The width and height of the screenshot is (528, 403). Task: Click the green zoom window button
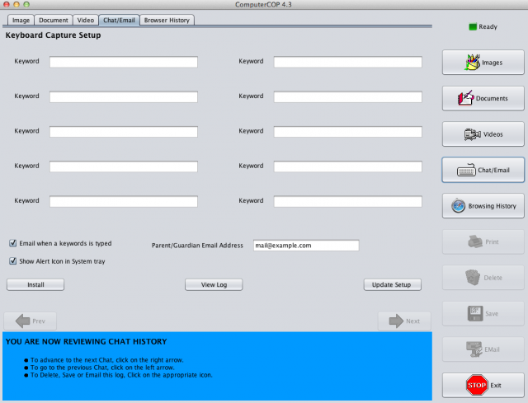[x=26, y=4]
